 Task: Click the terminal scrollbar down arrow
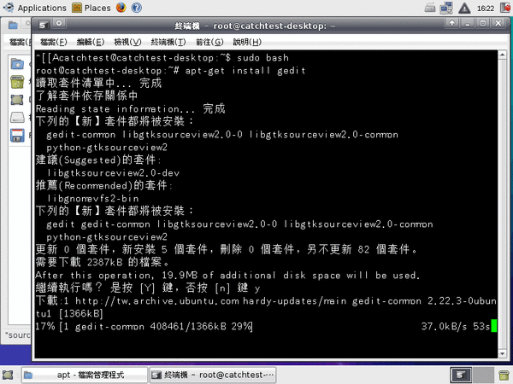(503, 353)
